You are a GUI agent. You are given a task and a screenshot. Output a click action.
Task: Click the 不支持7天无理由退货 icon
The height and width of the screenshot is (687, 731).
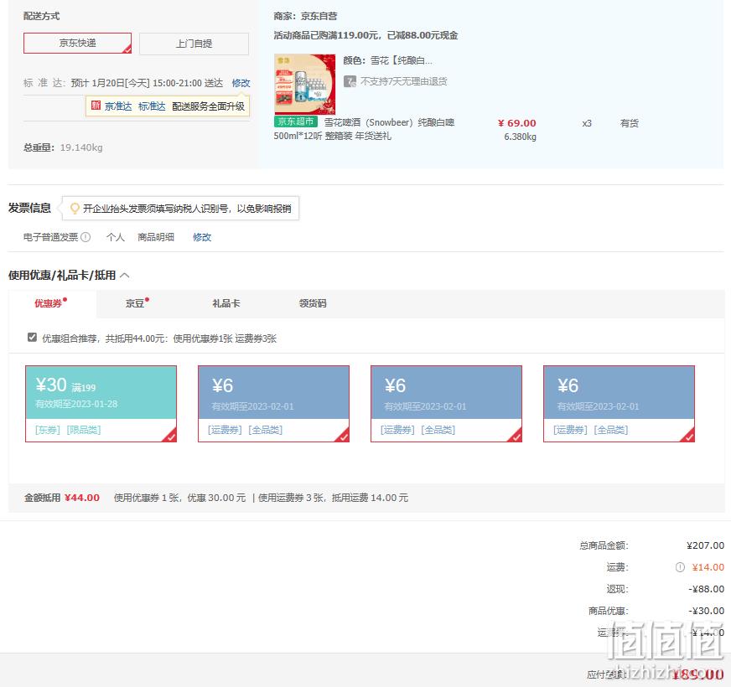coord(350,81)
